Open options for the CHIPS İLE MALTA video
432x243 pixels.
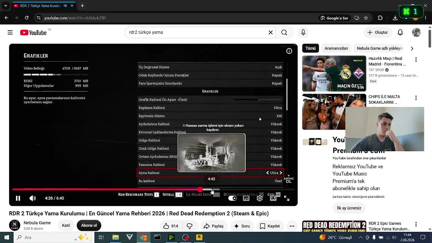[x=416, y=98]
